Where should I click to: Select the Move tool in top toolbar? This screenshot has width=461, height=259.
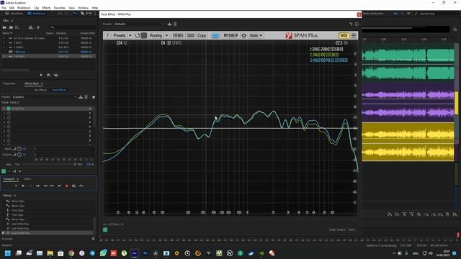pos(76,14)
